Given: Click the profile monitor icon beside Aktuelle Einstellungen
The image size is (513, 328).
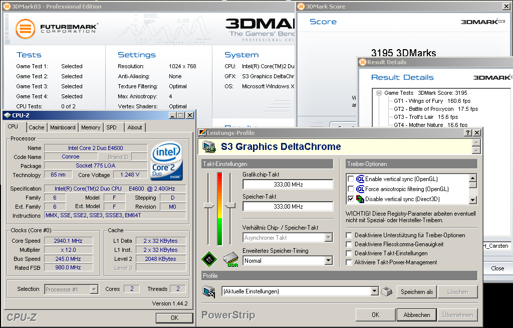Looking at the screenshot, I should 209,291.
